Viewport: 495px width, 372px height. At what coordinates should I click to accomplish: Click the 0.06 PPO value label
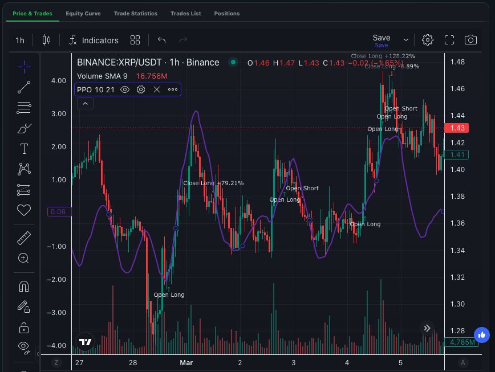tap(59, 212)
